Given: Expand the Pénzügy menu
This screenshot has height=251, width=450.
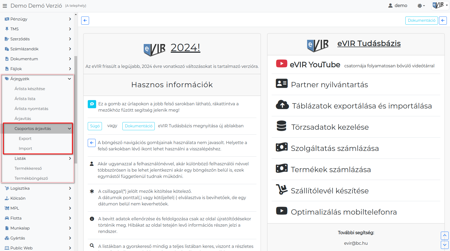Looking at the screenshot, I should click(37, 19).
